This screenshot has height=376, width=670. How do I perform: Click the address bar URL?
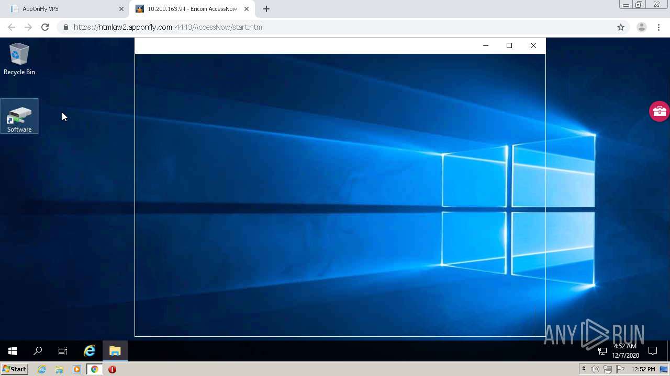click(x=169, y=27)
